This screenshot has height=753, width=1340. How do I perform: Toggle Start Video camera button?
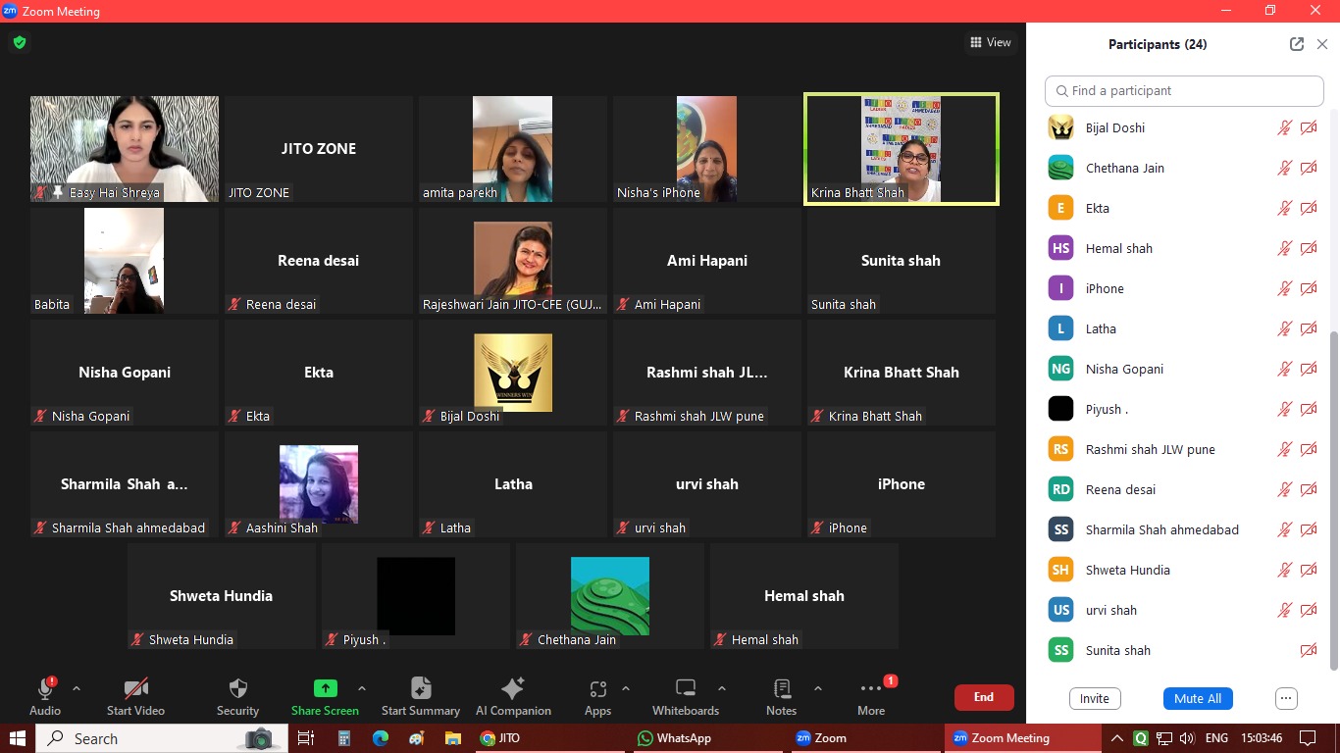pos(135,688)
